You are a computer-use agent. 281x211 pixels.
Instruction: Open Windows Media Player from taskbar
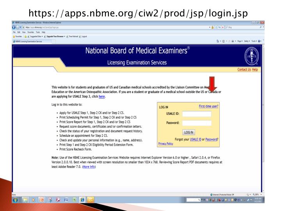[34, 200]
